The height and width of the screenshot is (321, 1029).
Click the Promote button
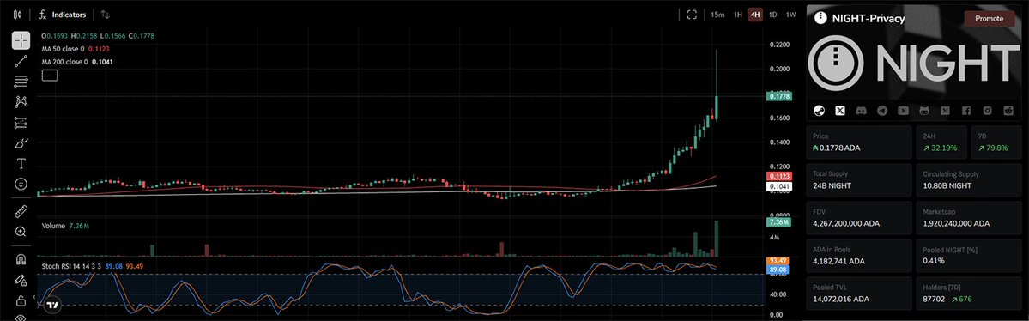pyautogui.click(x=989, y=18)
